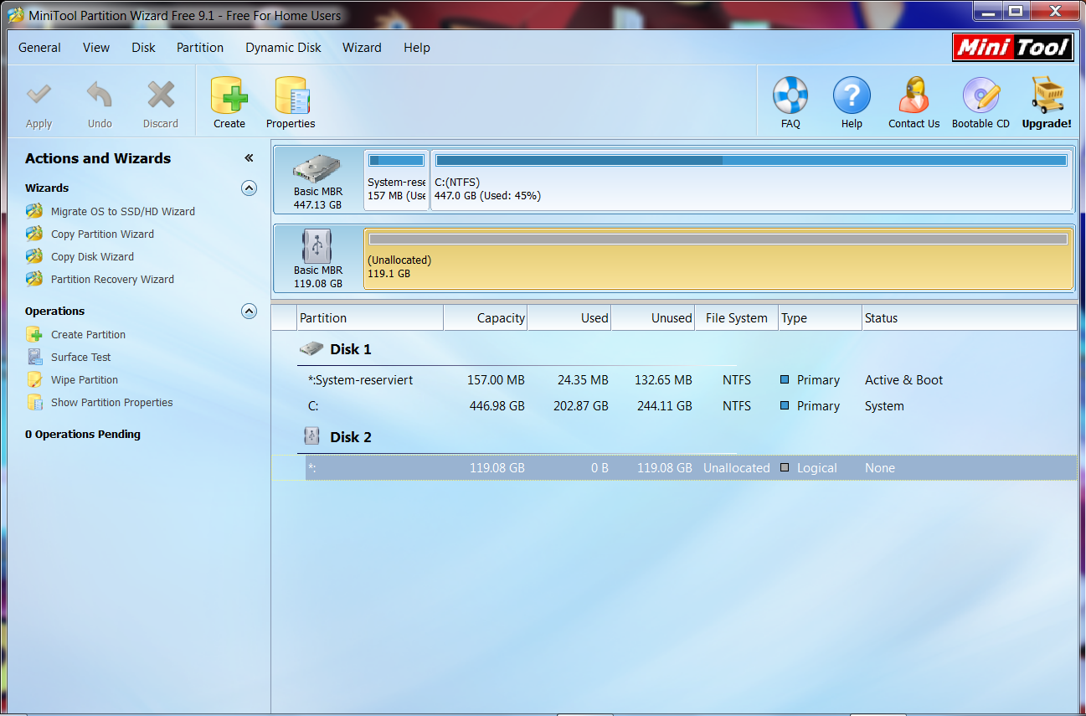
Task: Sort by the Status column header
Action: click(x=970, y=318)
